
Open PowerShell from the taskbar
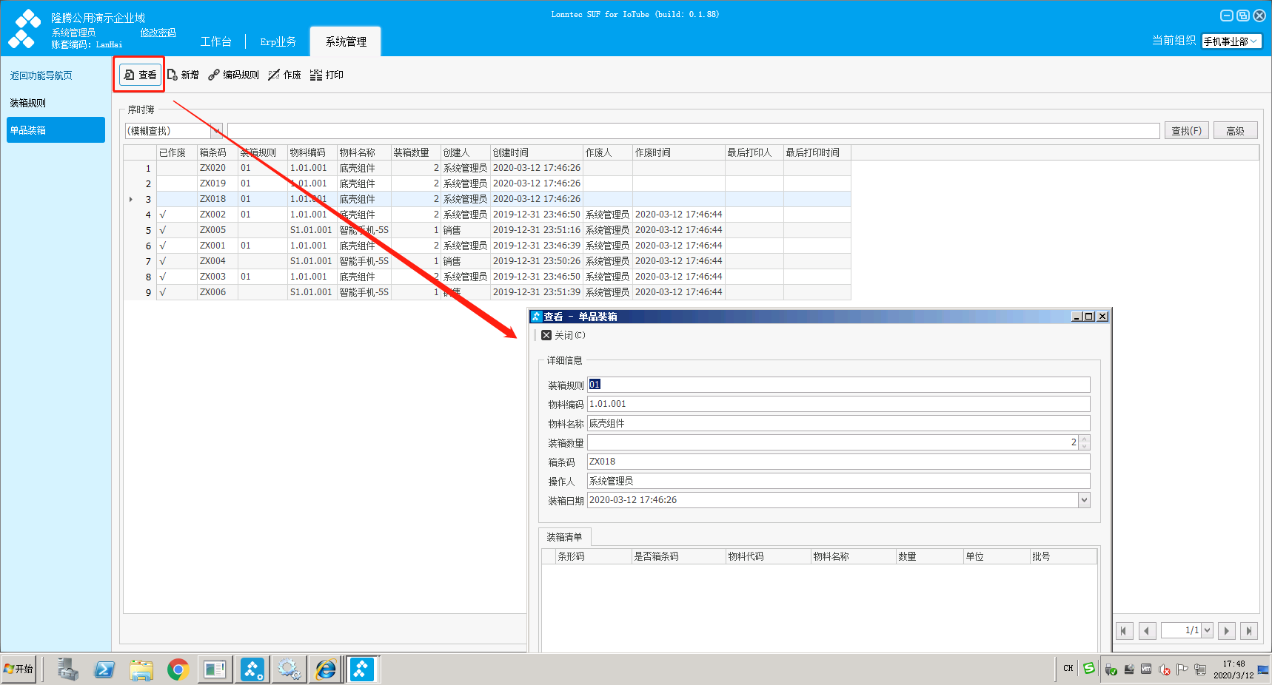(104, 669)
